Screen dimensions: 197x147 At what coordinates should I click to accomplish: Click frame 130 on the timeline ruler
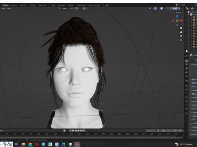79,134
